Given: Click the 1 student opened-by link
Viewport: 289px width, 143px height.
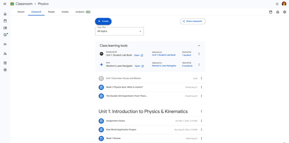Looking at the screenshot, I should pos(186,55).
